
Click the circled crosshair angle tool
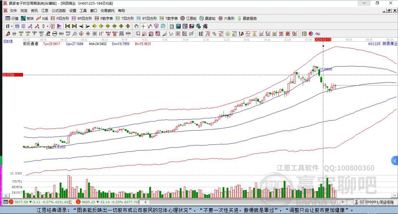pos(82,33)
